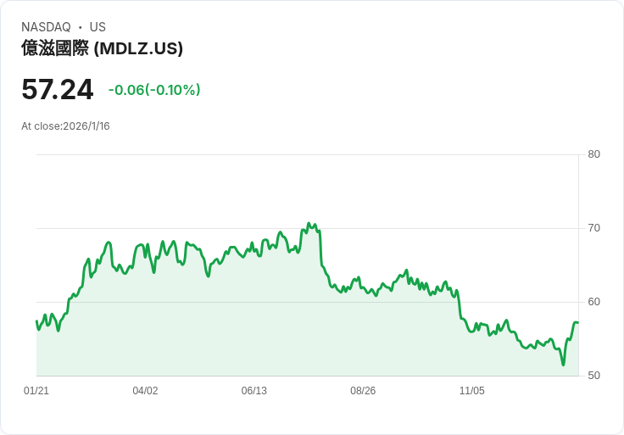Click the 11/05 date axis label
The width and height of the screenshot is (624, 435).
point(472,391)
